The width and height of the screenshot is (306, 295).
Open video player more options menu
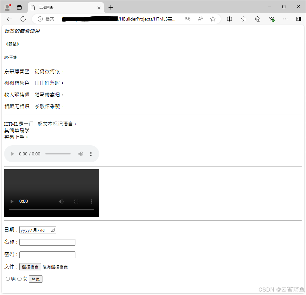coord(91,202)
